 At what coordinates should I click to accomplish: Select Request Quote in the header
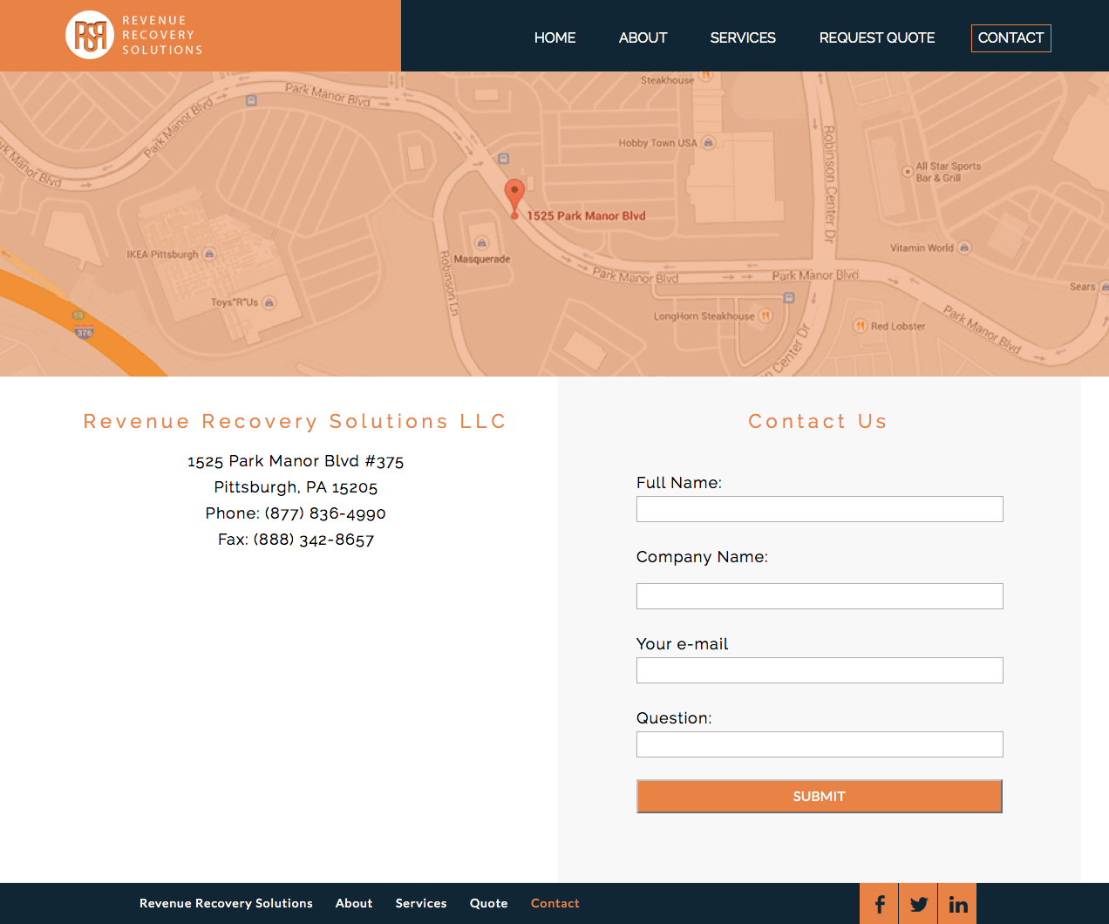[876, 38]
